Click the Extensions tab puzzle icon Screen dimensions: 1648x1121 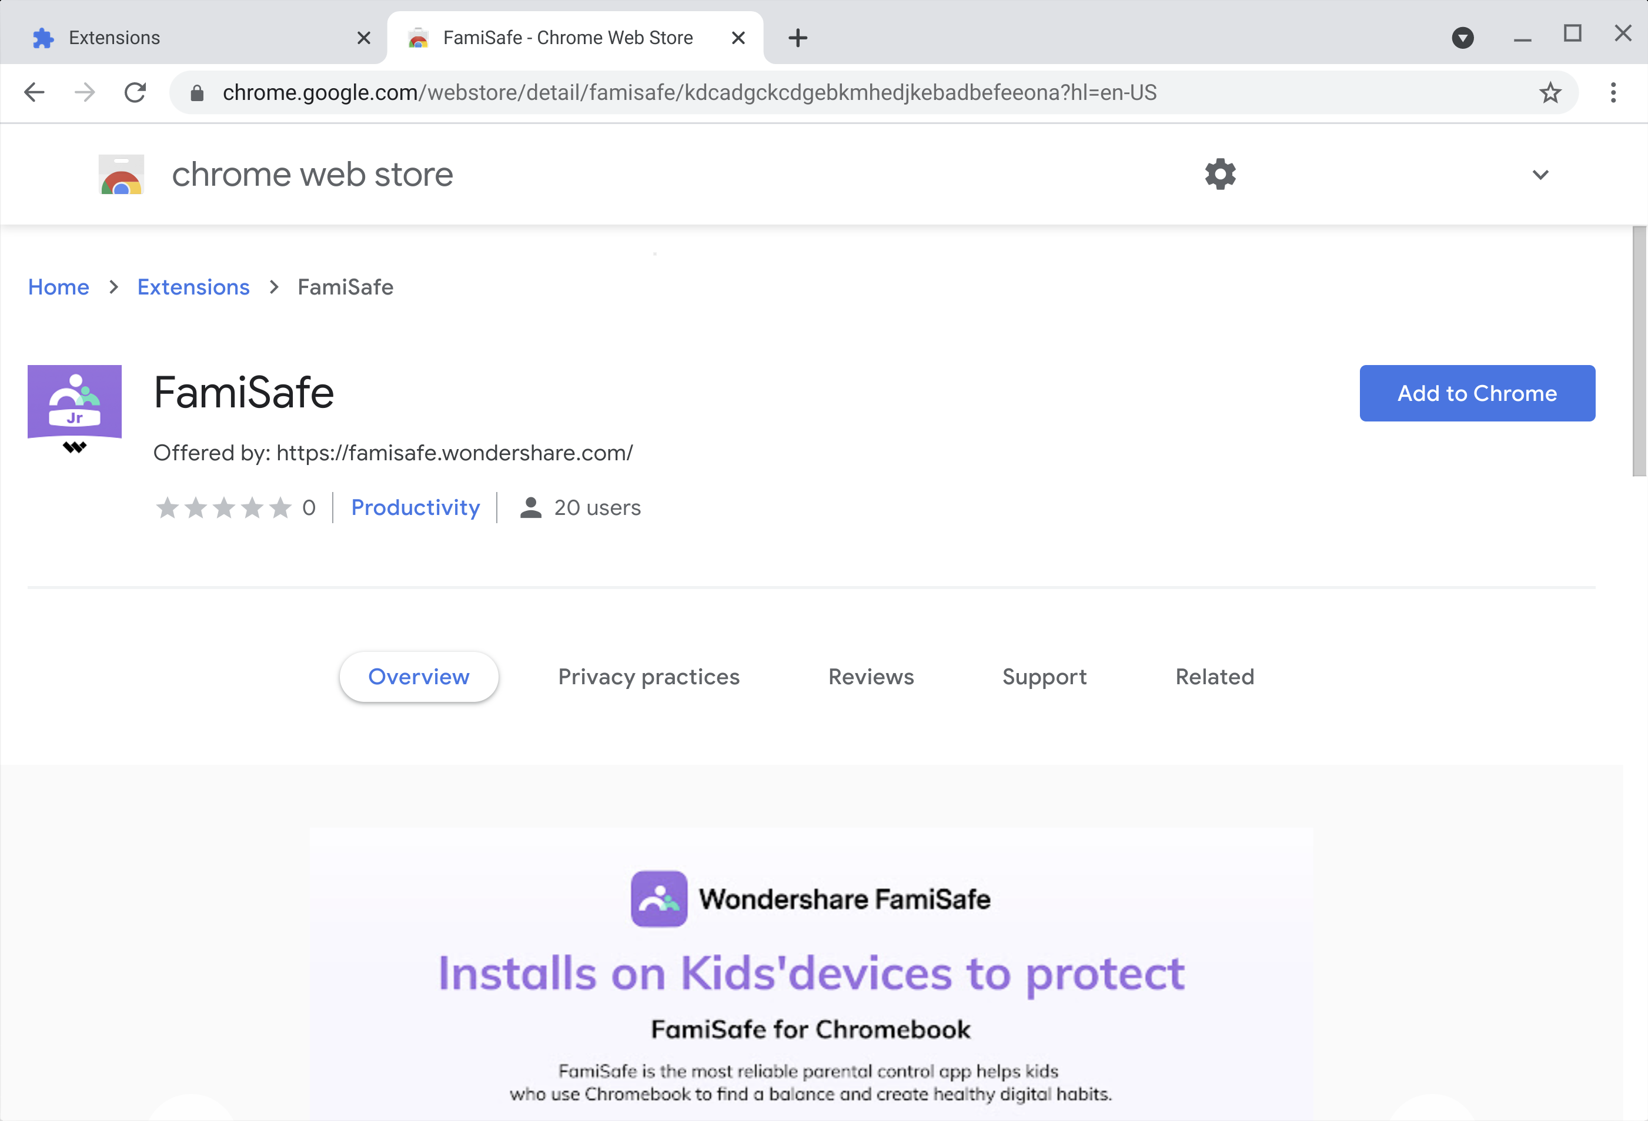tap(44, 38)
